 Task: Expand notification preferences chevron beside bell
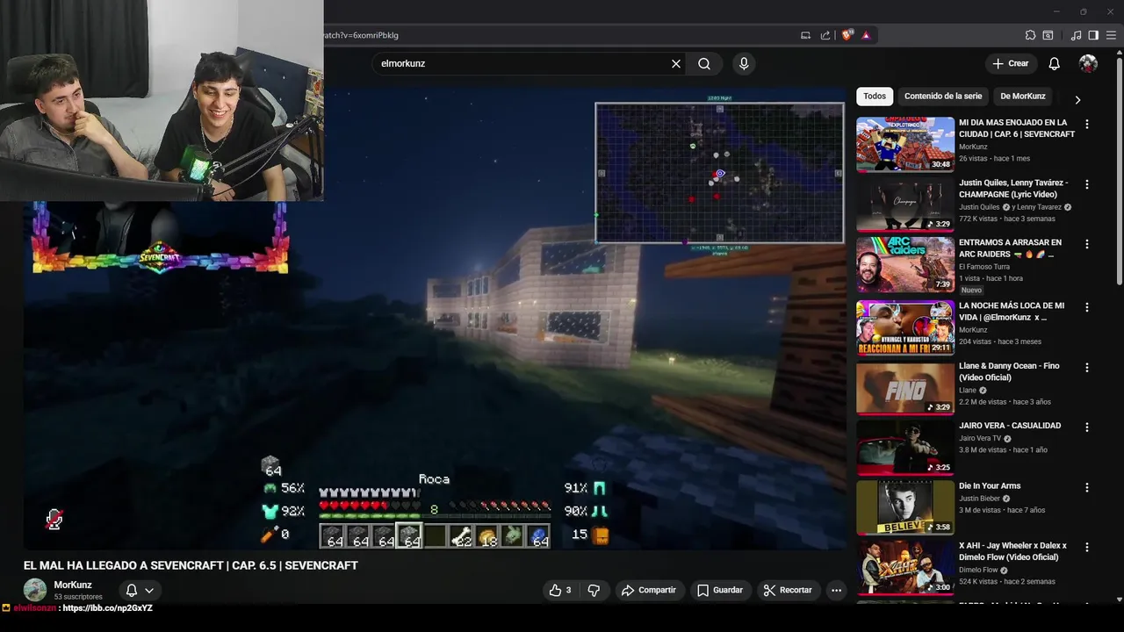tap(149, 591)
